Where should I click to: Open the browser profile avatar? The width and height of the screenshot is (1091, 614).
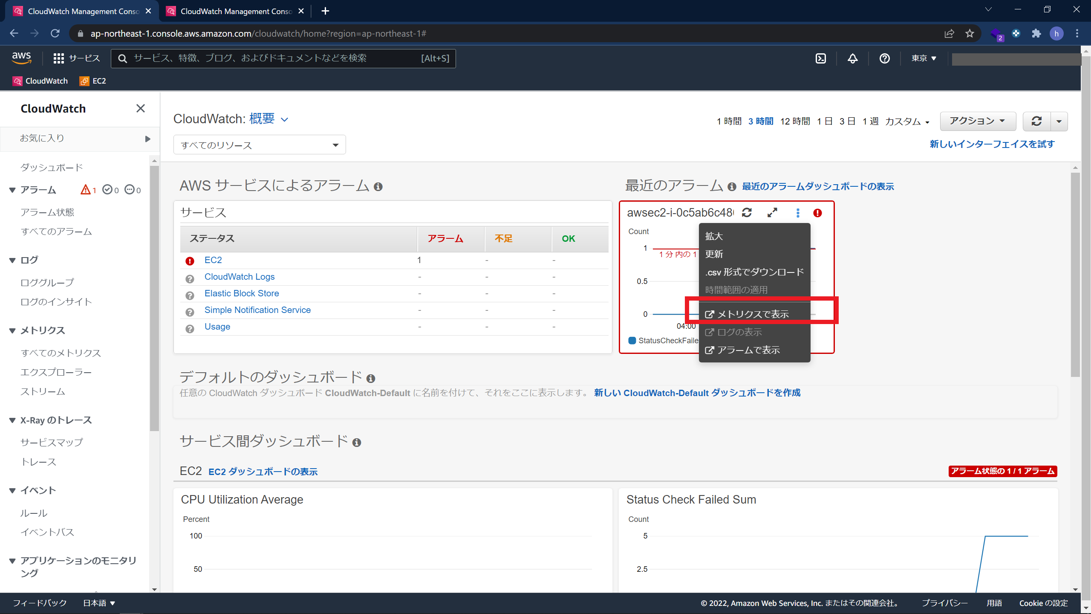click(1056, 33)
